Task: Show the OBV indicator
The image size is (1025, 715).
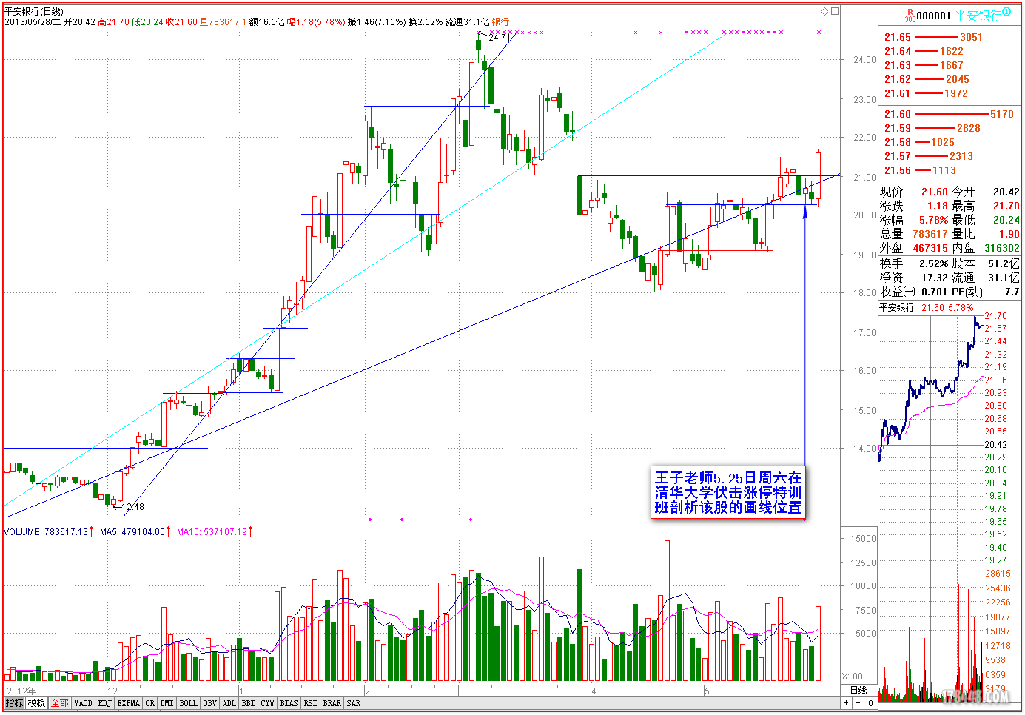Action: click(x=210, y=703)
